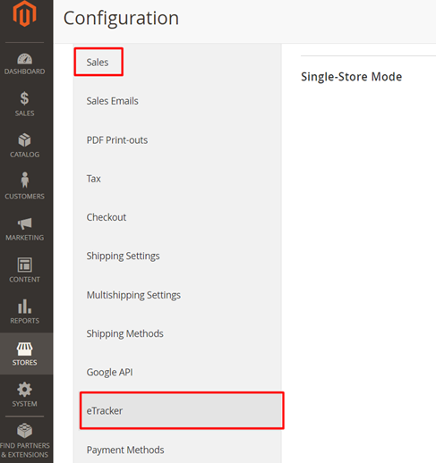
Task: Select Shipping Settings in the list
Action: click(123, 257)
